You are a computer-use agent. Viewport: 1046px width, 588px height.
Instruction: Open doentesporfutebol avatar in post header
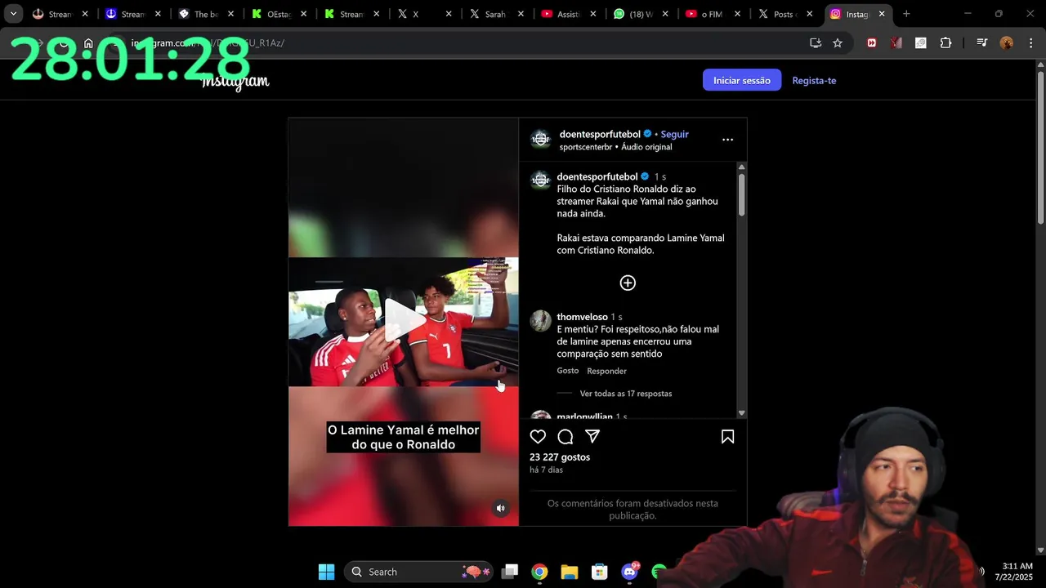(x=540, y=140)
